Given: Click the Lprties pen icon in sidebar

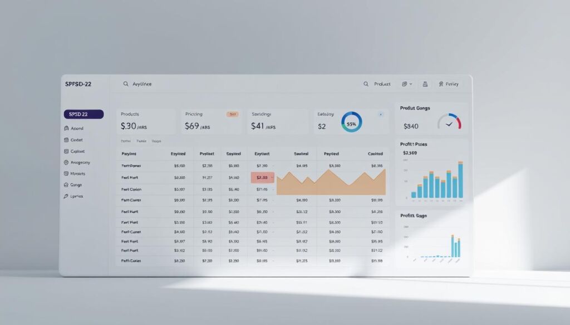Looking at the screenshot, I should click(x=66, y=196).
